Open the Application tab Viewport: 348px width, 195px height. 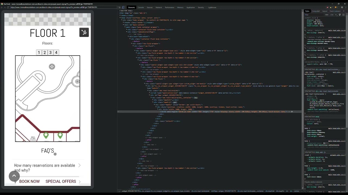tap(191, 7)
